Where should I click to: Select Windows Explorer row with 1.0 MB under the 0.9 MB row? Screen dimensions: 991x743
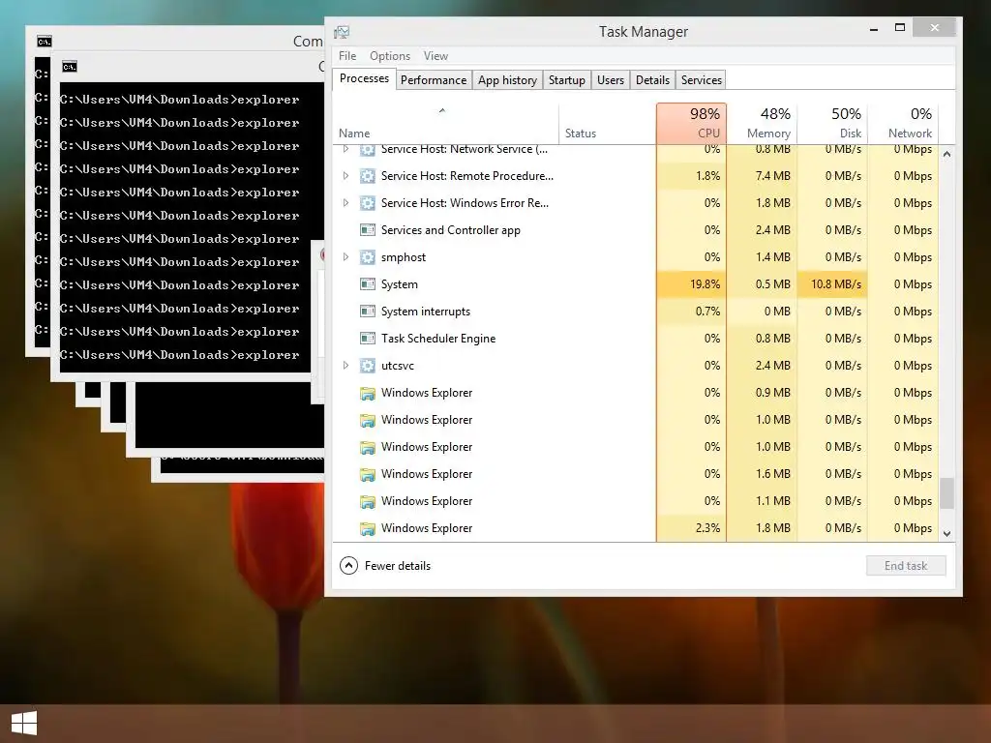pyautogui.click(x=636, y=420)
